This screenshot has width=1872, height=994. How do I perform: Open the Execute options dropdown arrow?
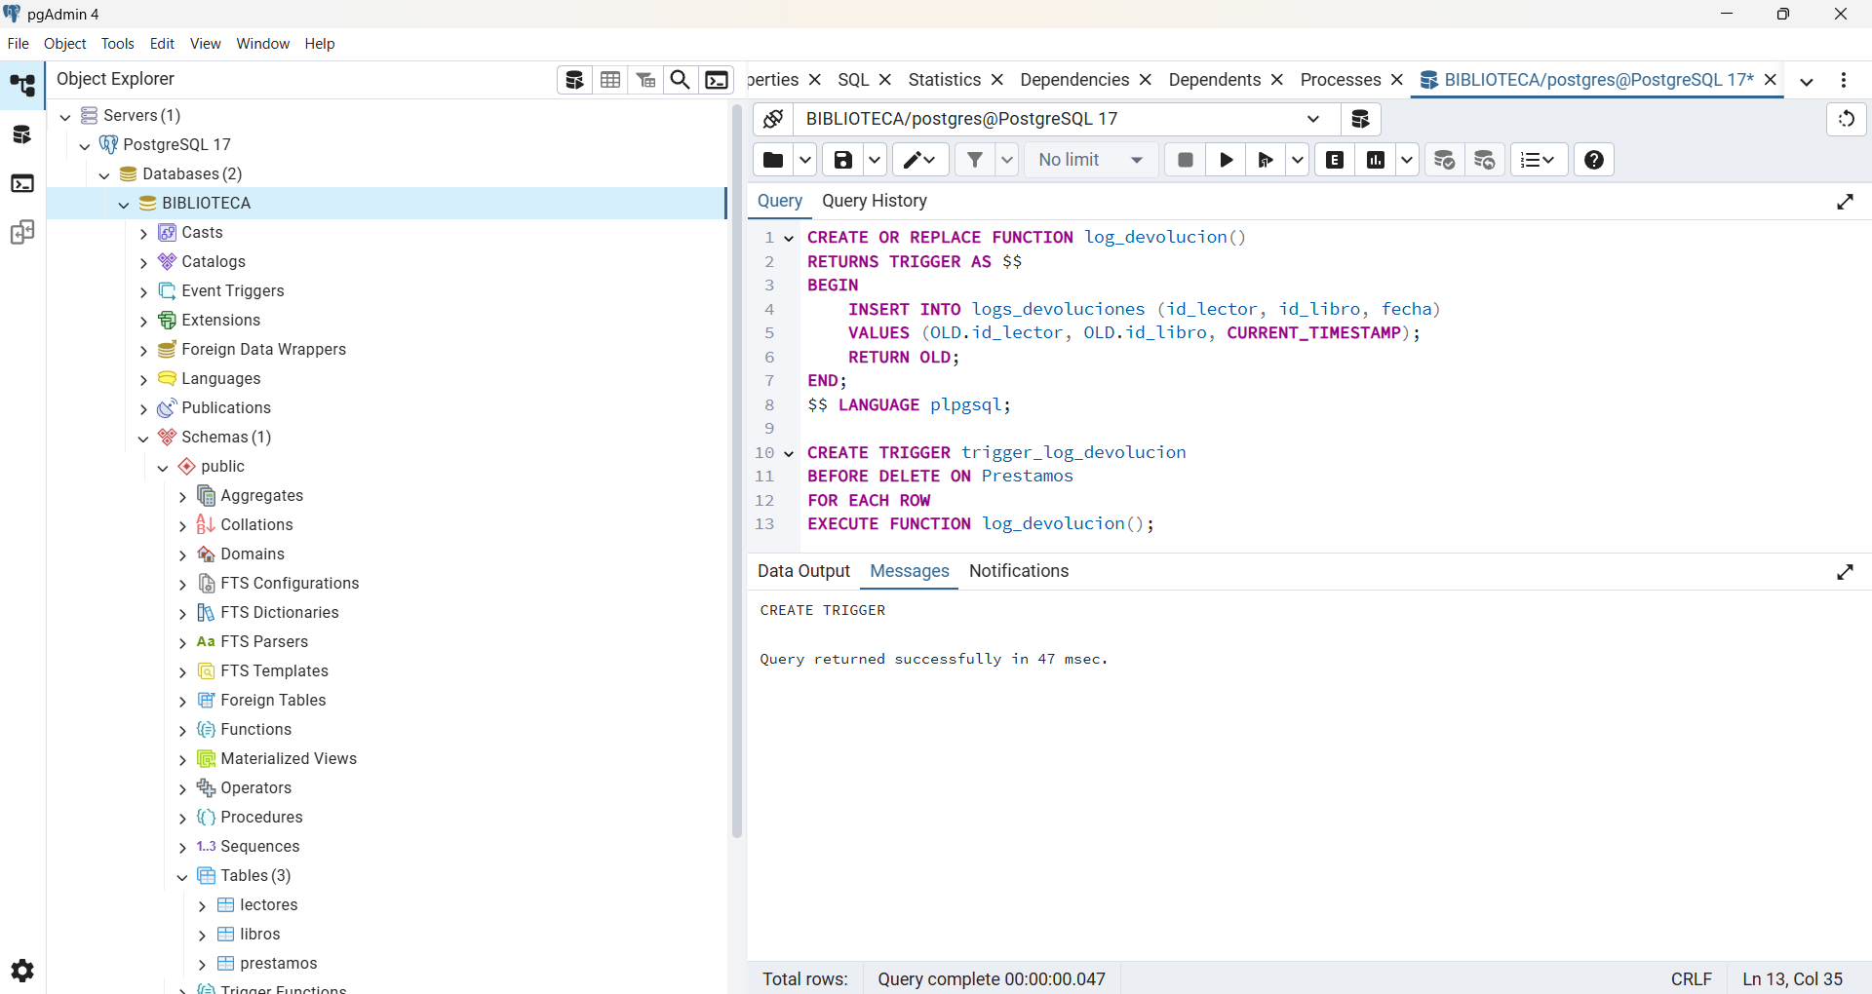point(1298,160)
